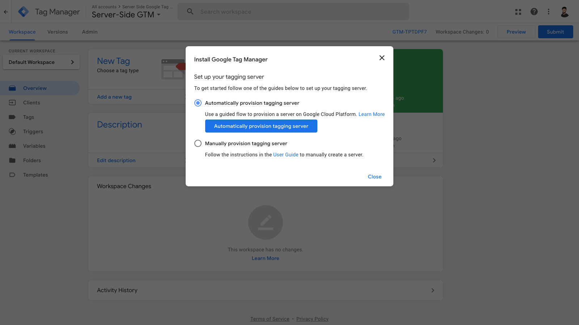
Task: Open Variables in the sidebar
Action: pyautogui.click(x=40, y=146)
